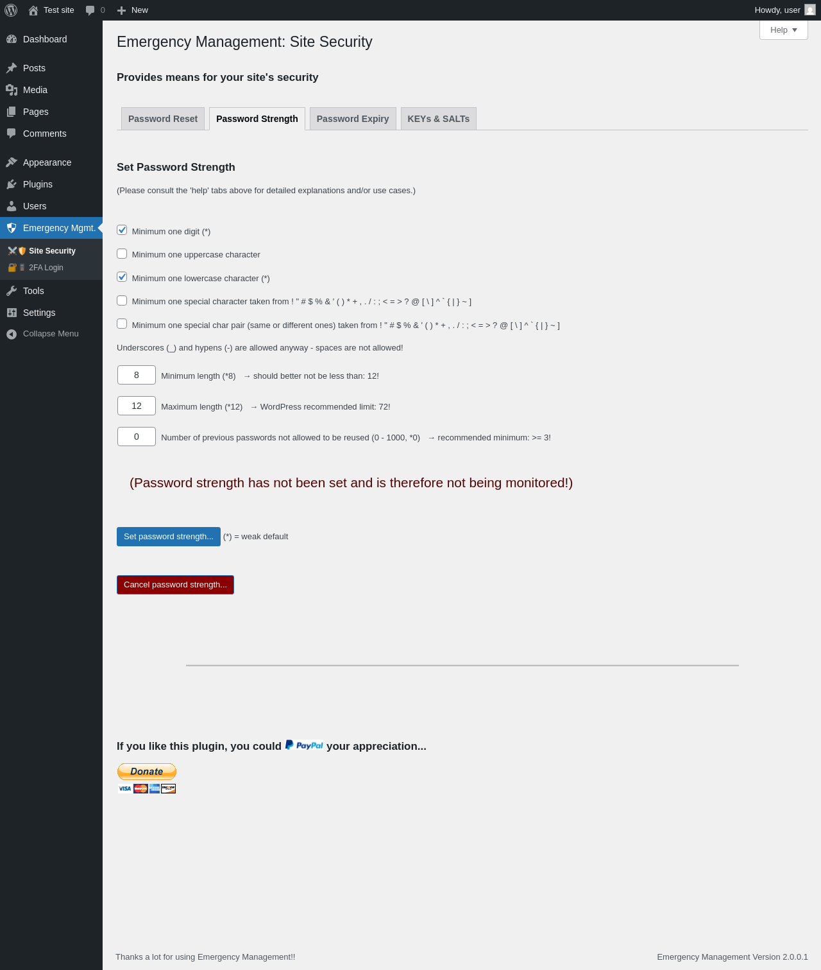Open the New content dropdown
Image resolution: width=821 pixels, height=970 pixels.
point(133,10)
